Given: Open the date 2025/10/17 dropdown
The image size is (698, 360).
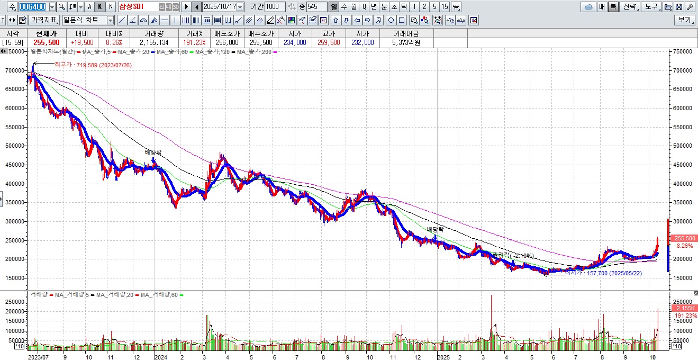Looking at the screenshot, I should (x=240, y=7).
